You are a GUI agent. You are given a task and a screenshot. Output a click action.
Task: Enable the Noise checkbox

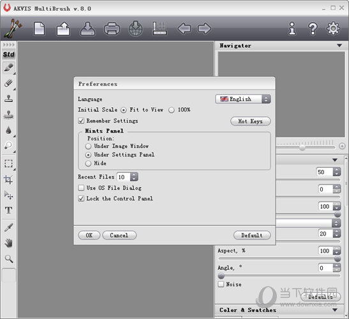click(x=221, y=285)
